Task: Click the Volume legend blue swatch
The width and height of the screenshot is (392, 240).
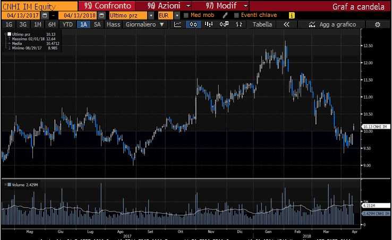Action: coord(9,184)
